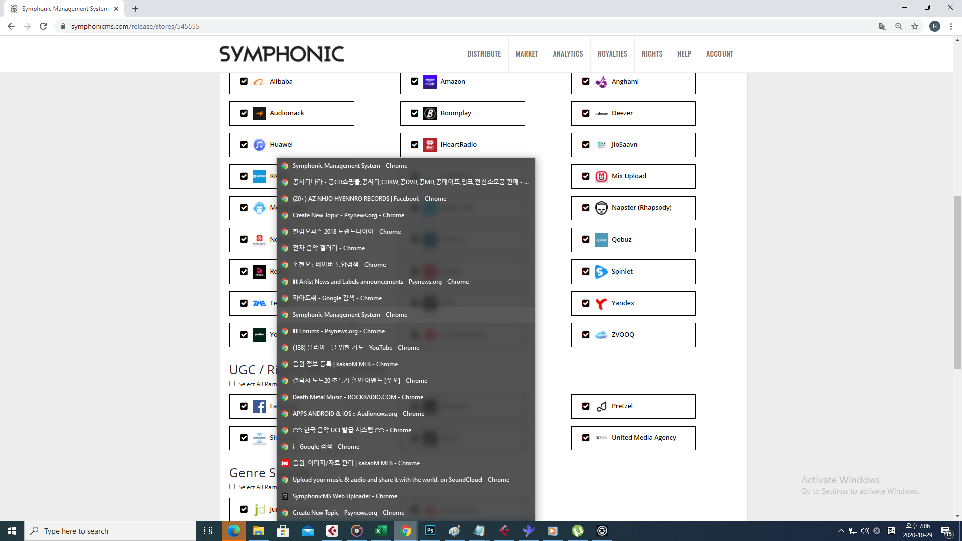Uncheck the United Media Agency checkbox
The height and width of the screenshot is (541, 962).
click(x=586, y=438)
